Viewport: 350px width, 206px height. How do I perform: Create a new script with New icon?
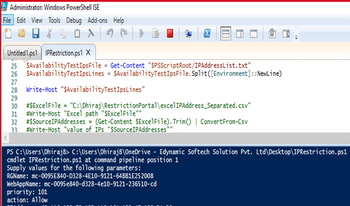click(x=8, y=34)
